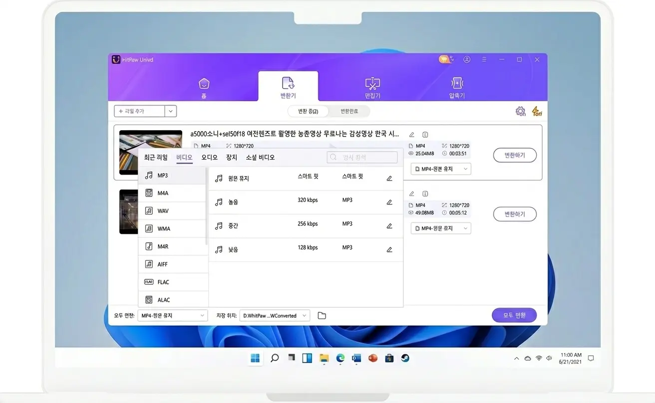Show hidden system tray icons
655x403 pixels.
pyautogui.click(x=516, y=359)
